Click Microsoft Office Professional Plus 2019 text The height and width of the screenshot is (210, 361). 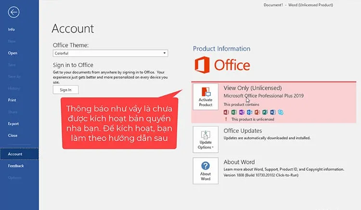tap(264, 96)
